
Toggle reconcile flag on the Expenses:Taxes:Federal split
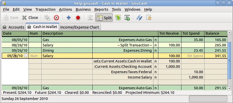156,72
